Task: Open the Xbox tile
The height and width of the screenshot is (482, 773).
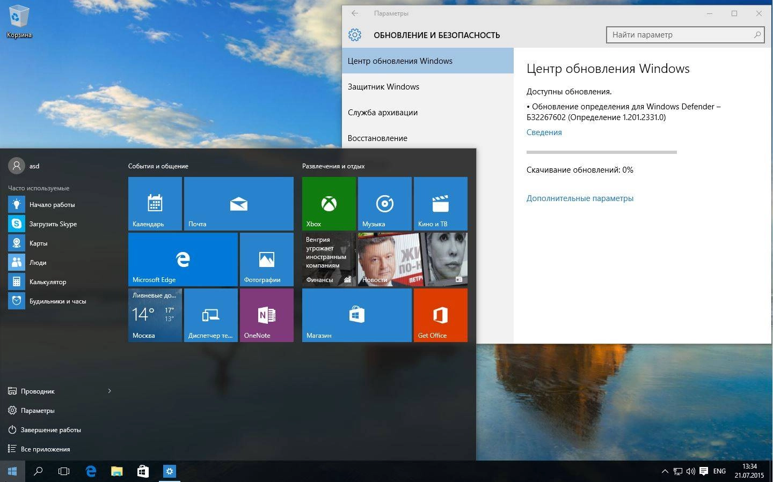Action: (x=329, y=204)
